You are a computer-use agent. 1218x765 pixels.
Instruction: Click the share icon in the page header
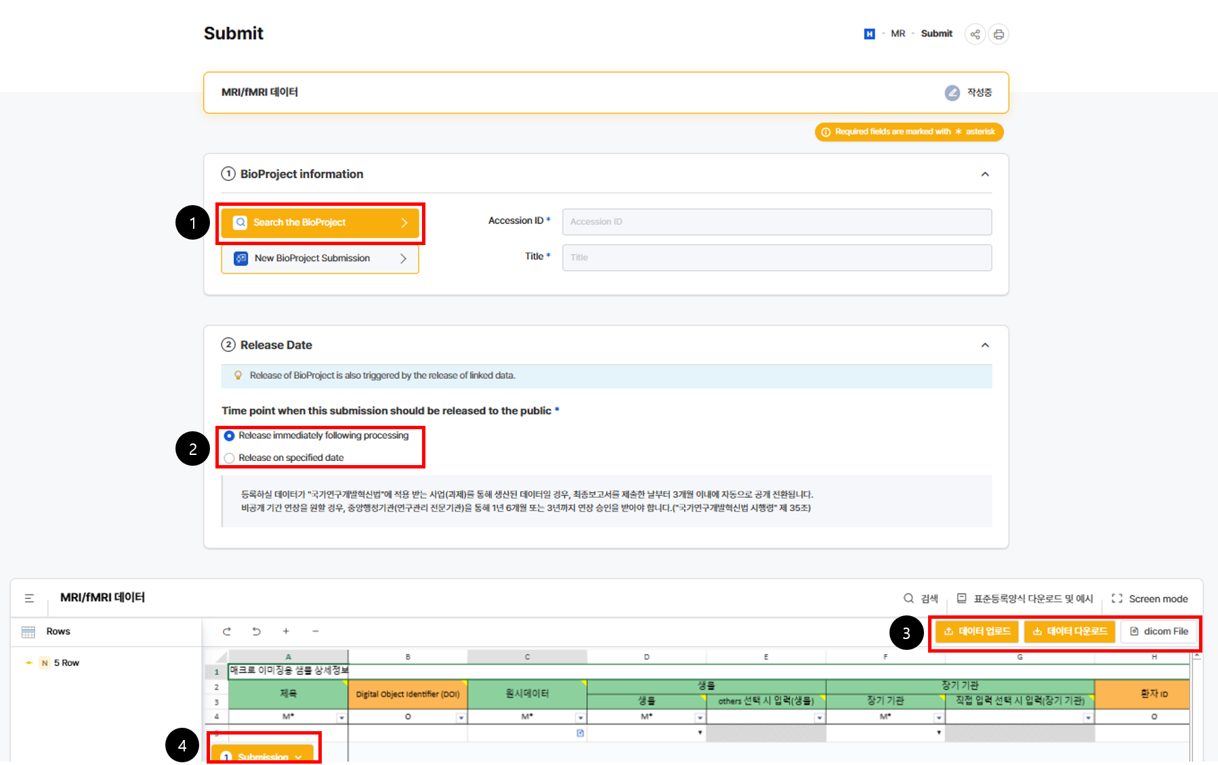pyautogui.click(x=975, y=34)
